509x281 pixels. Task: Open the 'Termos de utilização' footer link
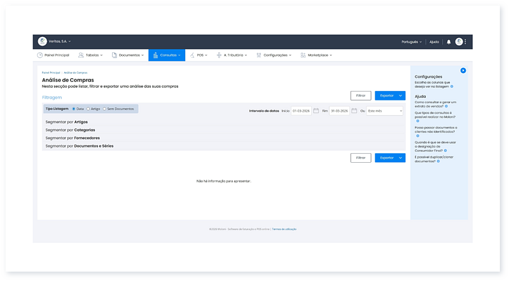coord(284,229)
